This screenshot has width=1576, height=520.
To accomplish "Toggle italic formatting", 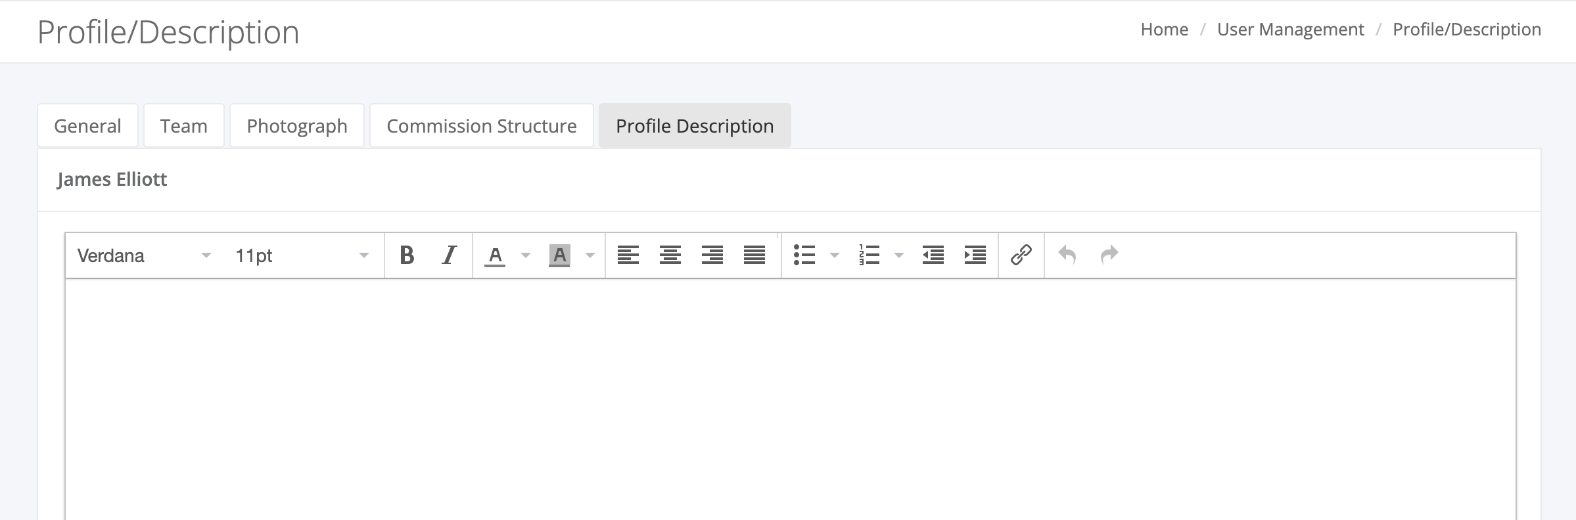I will click(449, 255).
